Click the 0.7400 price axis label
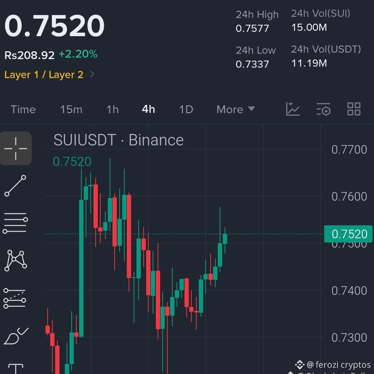This screenshot has height=374, width=374. (349, 291)
